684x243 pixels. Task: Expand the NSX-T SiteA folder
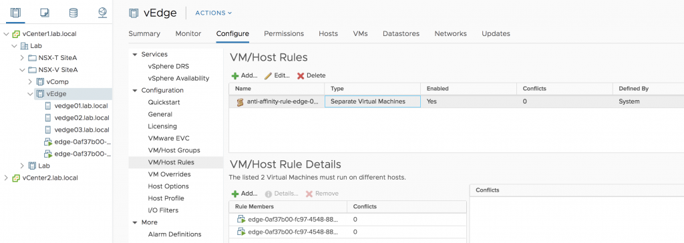(22, 57)
